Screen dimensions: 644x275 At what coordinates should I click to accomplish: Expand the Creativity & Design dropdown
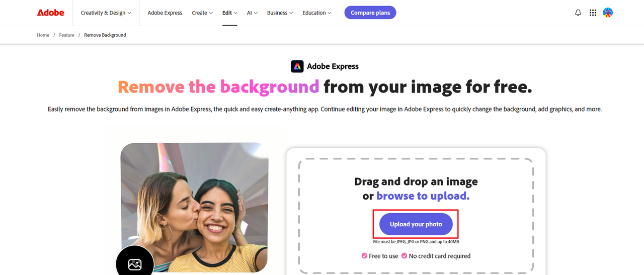click(x=106, y=13)
